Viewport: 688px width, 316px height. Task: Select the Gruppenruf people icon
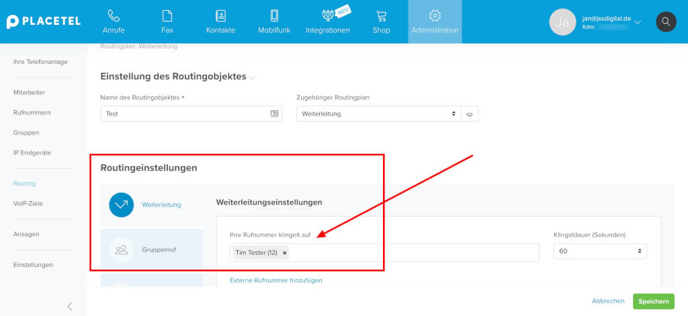121,249
